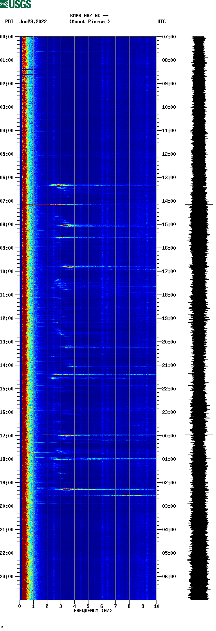This screenshot has height=631, width=216.
Task: Click the '00:00' UTC time label
Action: (169, 436)
